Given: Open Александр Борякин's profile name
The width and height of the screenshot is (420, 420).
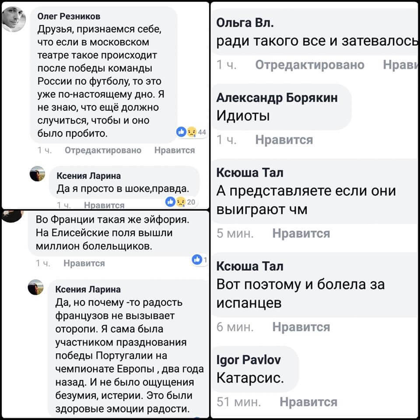Looking at the screenshot, I should tap(277, 98).
